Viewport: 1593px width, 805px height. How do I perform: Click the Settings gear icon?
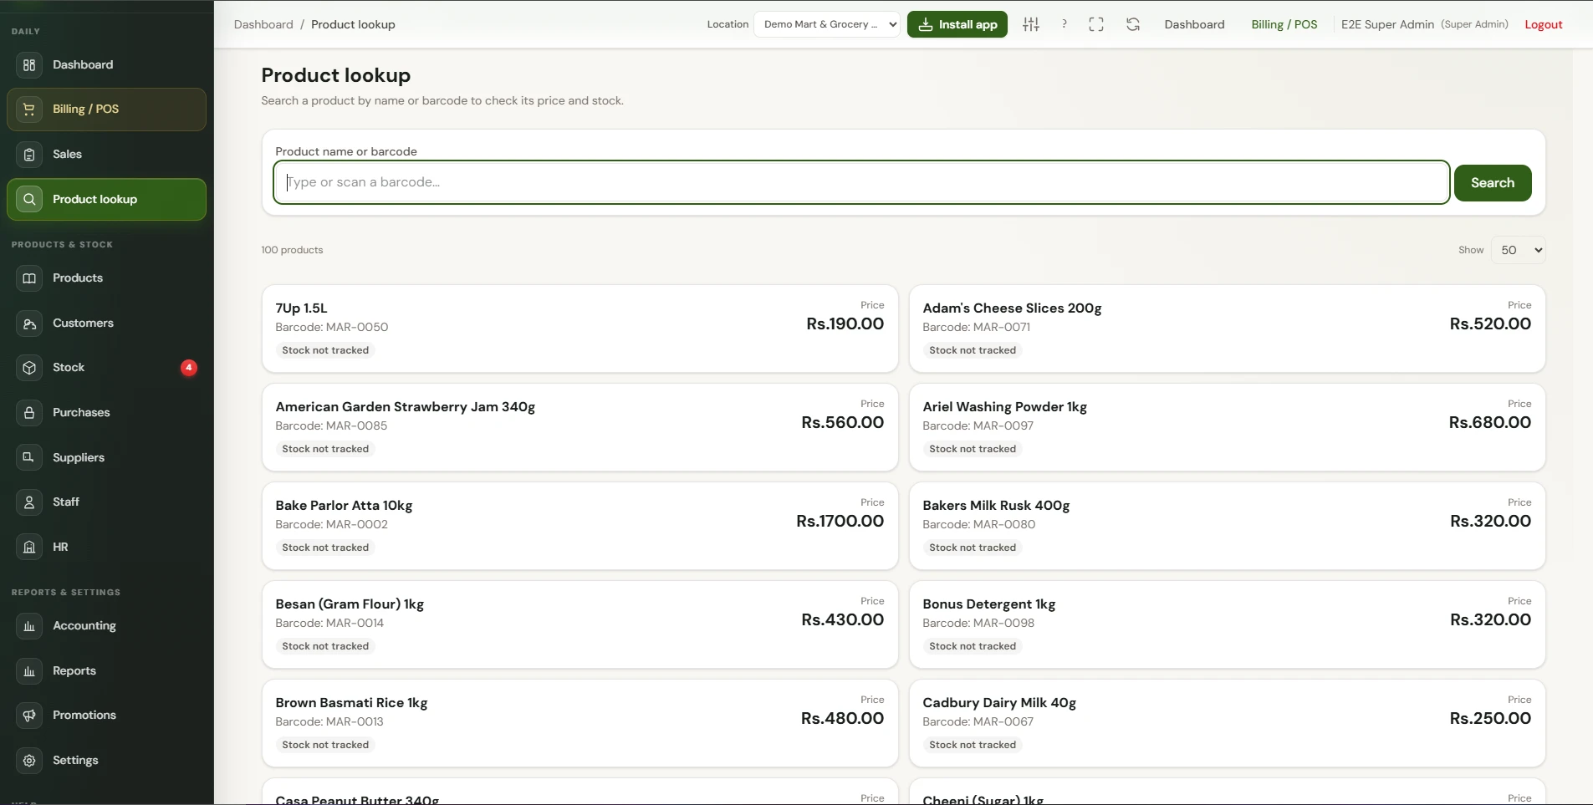pyautogui.click(x=29, y=761)
